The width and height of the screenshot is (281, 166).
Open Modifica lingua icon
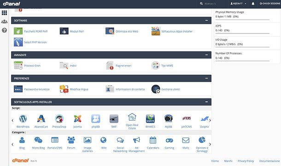coord(64,89)
